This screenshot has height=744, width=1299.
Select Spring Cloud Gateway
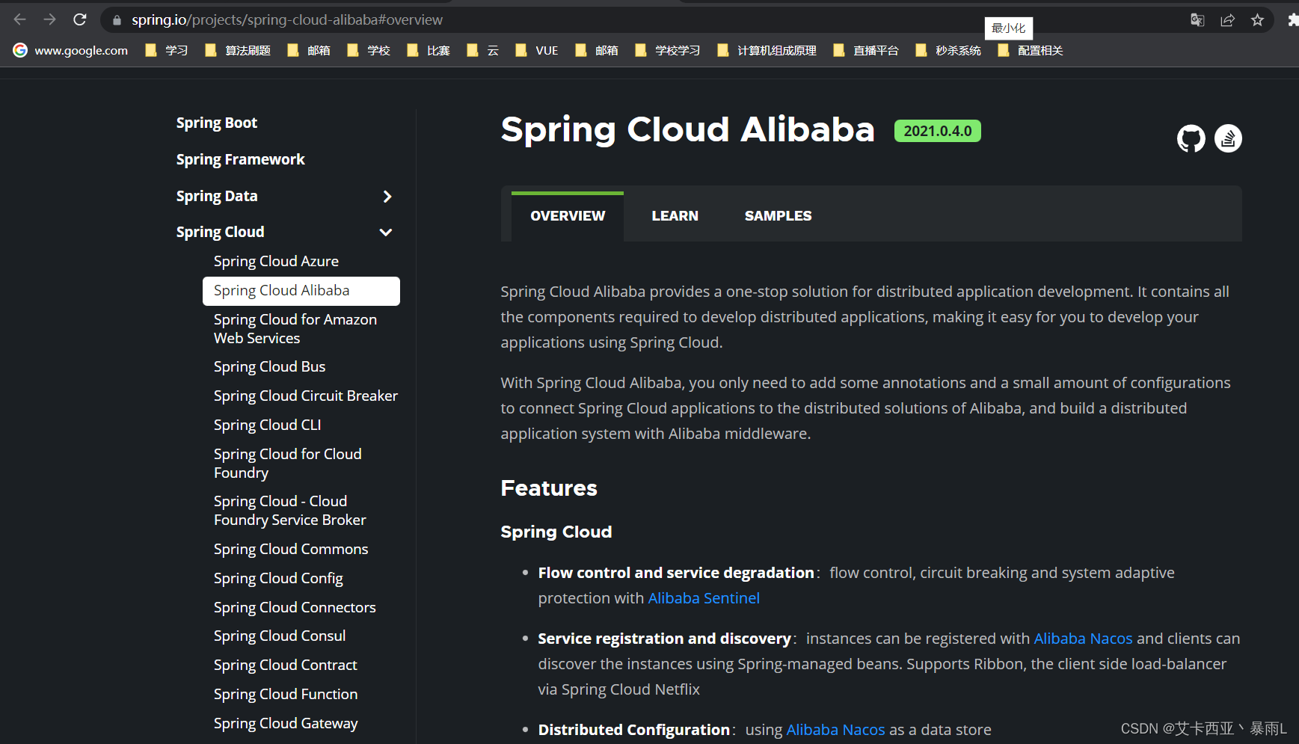286,723
